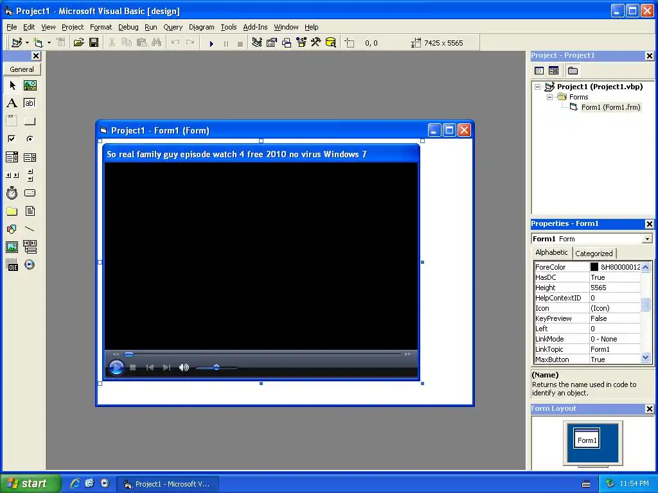Click the media player seek bar
Image resolution: width=658 pixels, height=493 pixels.
tap(264, 354)
